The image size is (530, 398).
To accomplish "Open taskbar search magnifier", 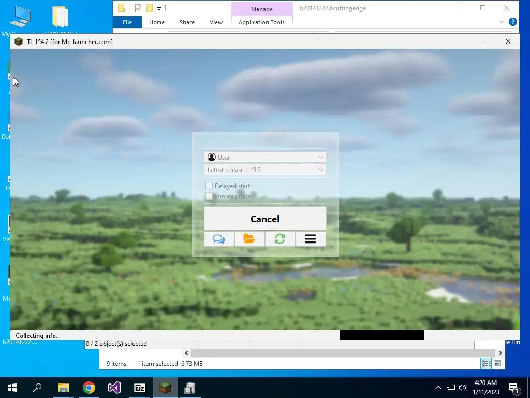I will (37, 388).
